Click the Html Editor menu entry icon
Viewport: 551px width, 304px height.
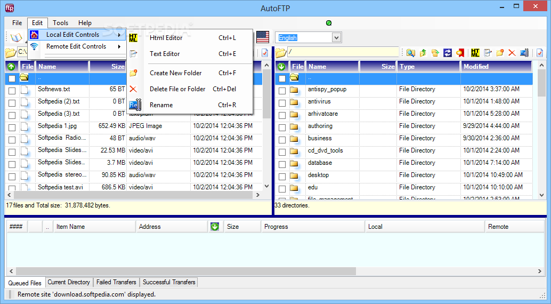pos(133,38)
